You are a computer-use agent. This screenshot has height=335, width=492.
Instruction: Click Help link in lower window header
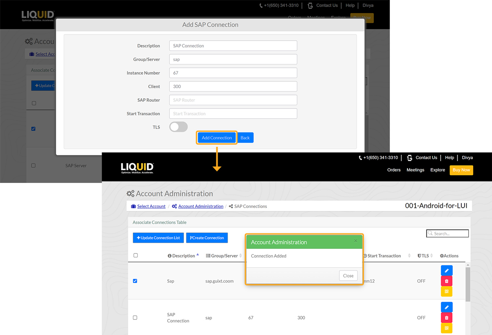point(449,157)
